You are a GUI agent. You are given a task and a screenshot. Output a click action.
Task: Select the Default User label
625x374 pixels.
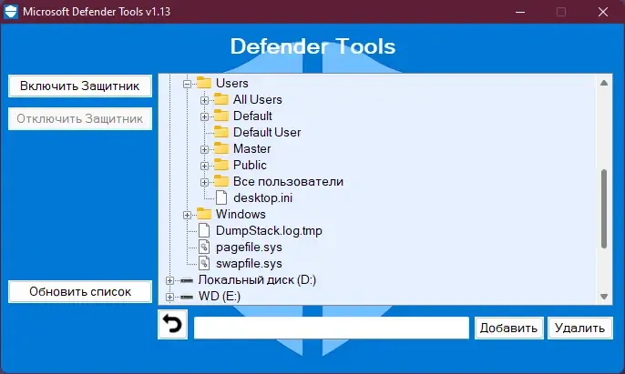267,132
